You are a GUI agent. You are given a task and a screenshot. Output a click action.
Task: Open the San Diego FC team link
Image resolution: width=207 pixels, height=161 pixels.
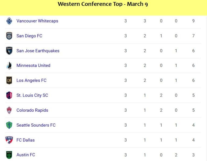pyautogui.click(x=29, y=36)
